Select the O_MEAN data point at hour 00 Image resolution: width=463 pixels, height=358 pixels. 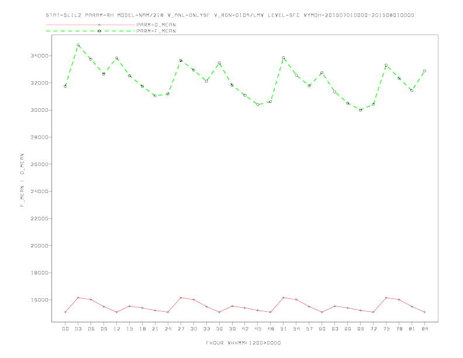[x=65, y=312]
